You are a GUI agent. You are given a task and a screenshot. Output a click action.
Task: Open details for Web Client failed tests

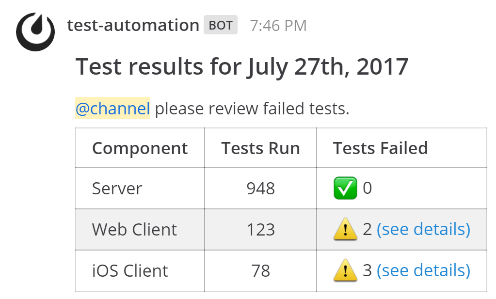(424, 229)
